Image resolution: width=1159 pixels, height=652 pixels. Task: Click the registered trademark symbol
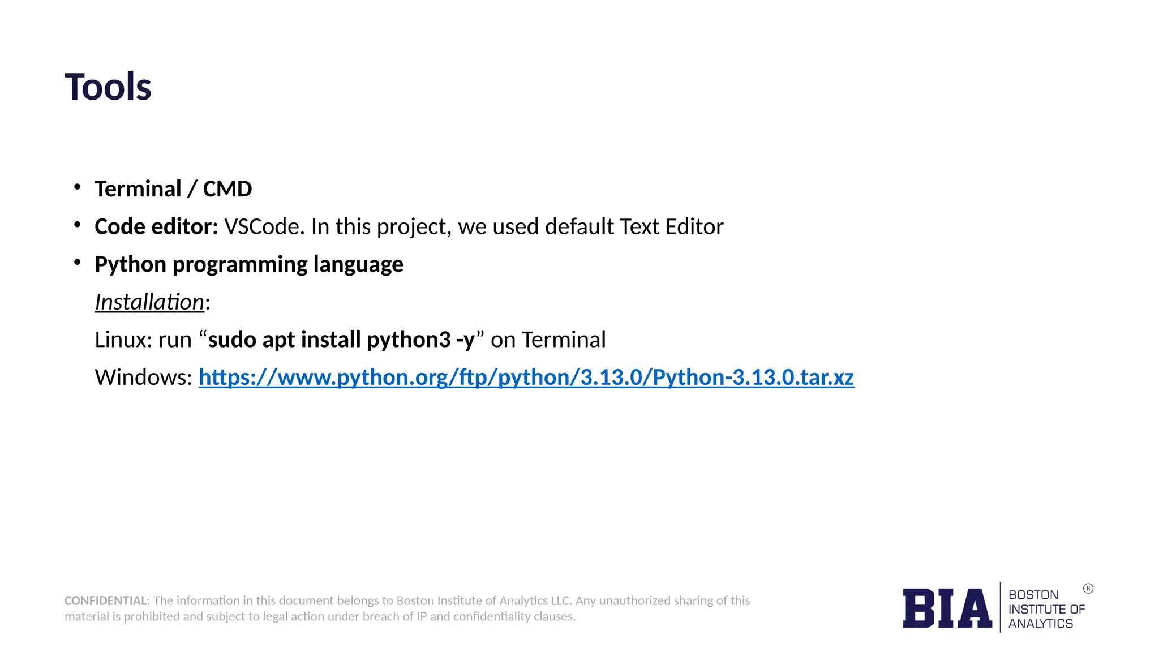tap(1088, 589)
